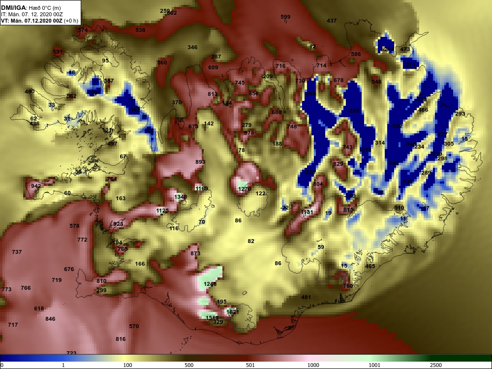Click the map value '586'
This screenshot has height=369, width=492.
click(x=356, y=54)
